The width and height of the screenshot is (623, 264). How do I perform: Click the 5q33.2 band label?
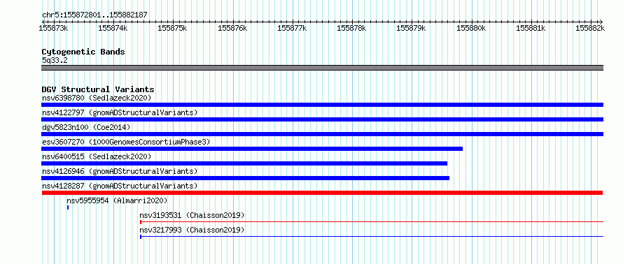pyautogui.click(x=55, y=60)
